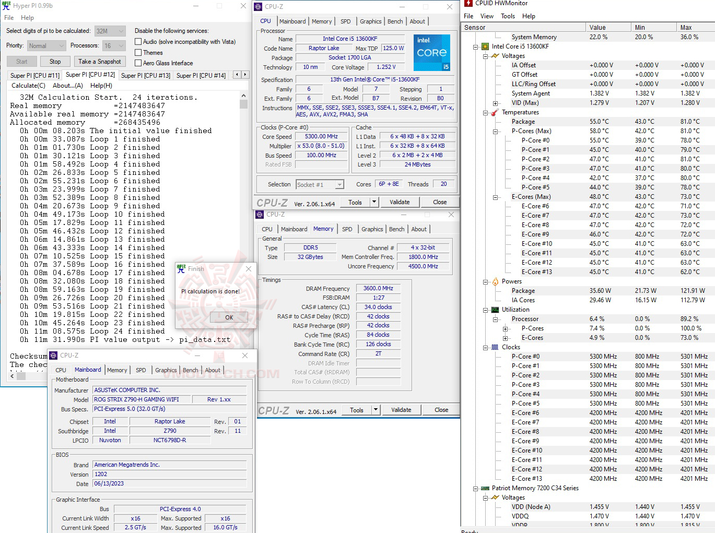Enable the Audio service checkbox in Hyper PI
The height and width of the screenshot is (533, 715).
click(x=138, y=42)
